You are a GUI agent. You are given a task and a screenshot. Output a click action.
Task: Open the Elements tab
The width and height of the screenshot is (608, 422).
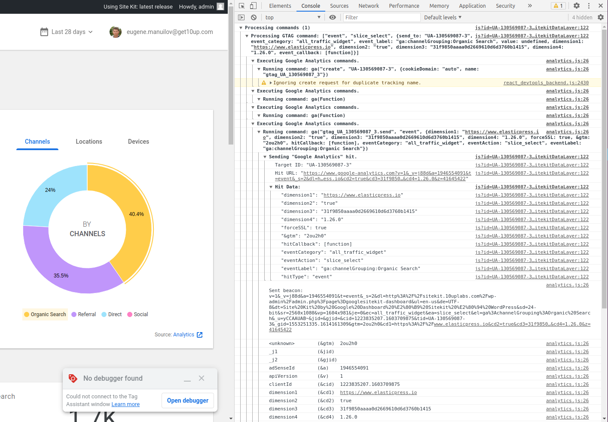tap(280, 6)
